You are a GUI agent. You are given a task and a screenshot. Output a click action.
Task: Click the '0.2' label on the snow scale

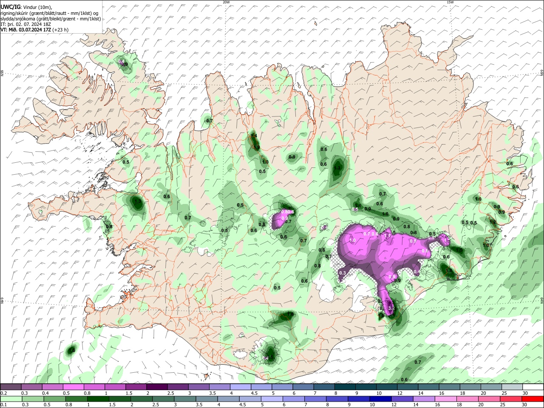coord(3,393)
